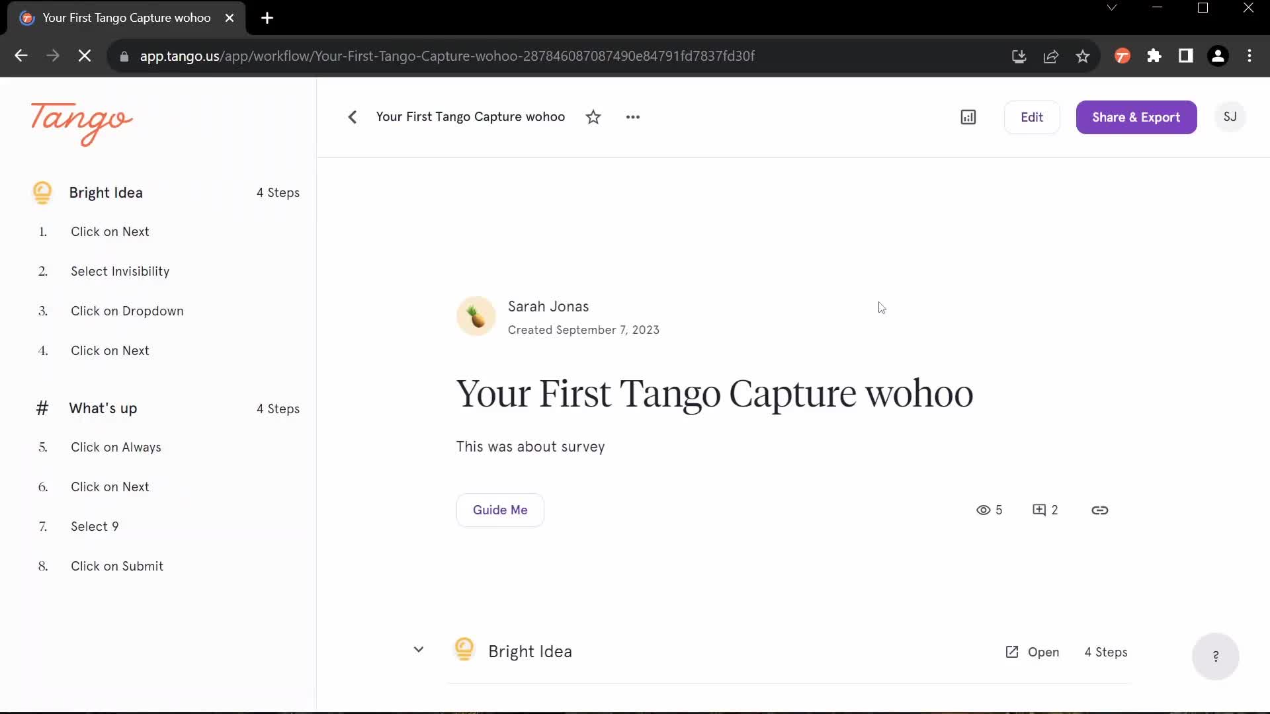Jump to step 1 Click on Next
Screen dimensions: 1270x714
pos(110,231)
